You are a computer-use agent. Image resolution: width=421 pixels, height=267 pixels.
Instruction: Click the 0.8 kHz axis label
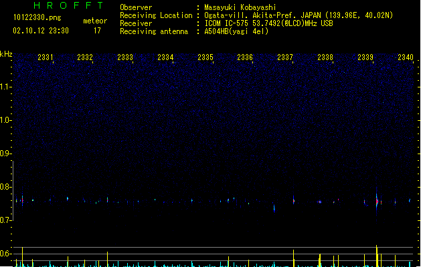(x=5, y=187)
